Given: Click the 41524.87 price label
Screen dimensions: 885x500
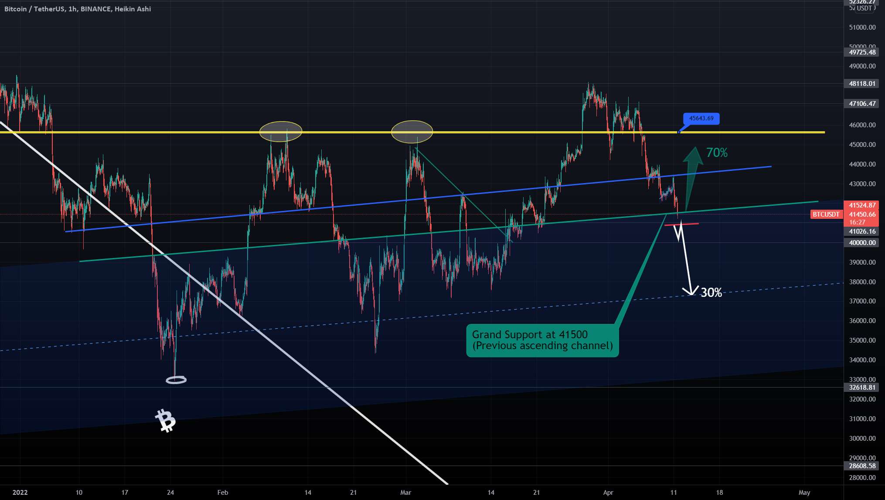Looking at the screenshot, I should pyautogui.click(x=862, y=205).
